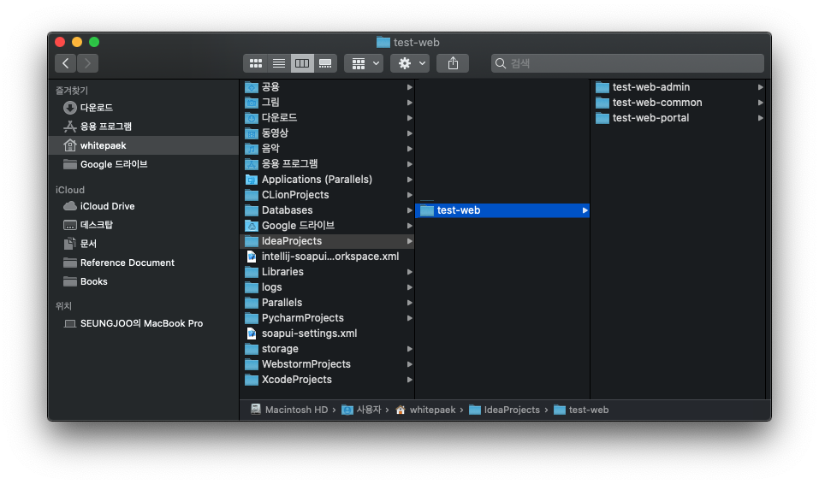
Task: Go forward with the right arrow button
Action: [88, 63]
